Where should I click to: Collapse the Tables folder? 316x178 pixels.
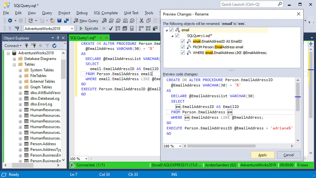[14, 65]
